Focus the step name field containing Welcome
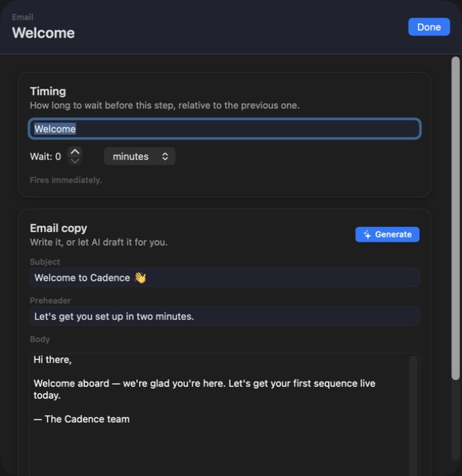The width and height of the screenshot is (462, 476). pyautogui.click(x=225, y=129)
